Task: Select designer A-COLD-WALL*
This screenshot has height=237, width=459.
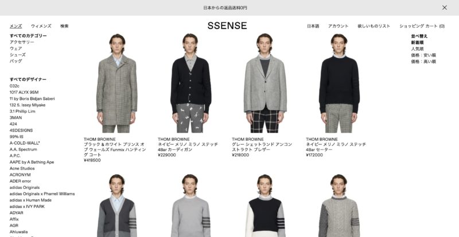Action: pyautogui.click(x=25, y=143)
